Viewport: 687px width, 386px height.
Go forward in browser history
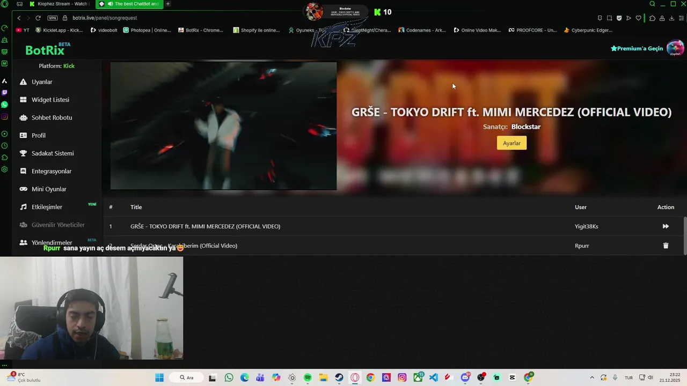(28, 18)
